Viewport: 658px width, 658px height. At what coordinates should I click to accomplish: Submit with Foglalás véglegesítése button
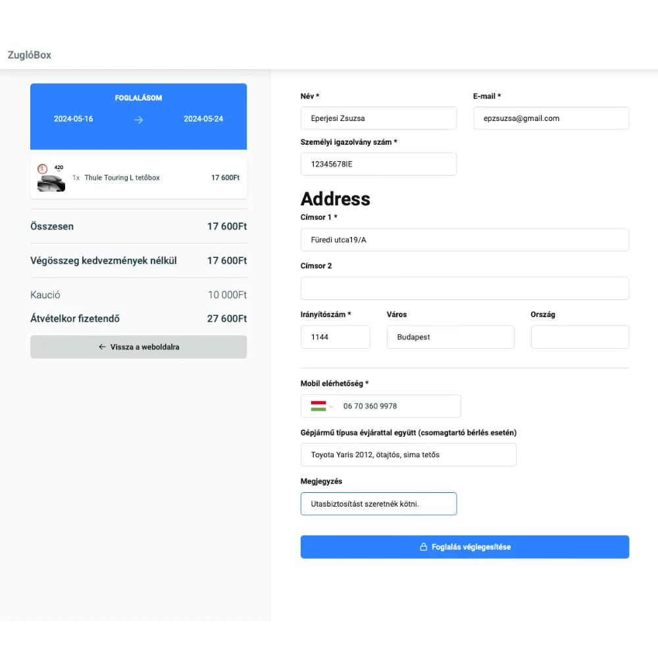(x=465, y=547)
